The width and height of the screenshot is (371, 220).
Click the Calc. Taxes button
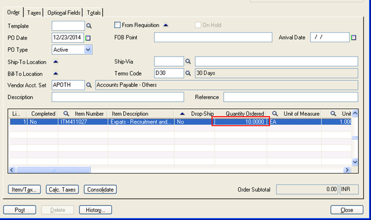coord(62,190)
